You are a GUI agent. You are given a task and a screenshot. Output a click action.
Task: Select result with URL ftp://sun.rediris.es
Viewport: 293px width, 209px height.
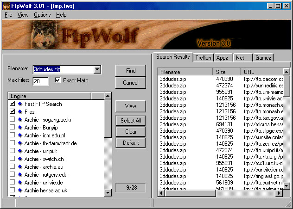click(x=220, y=86)
